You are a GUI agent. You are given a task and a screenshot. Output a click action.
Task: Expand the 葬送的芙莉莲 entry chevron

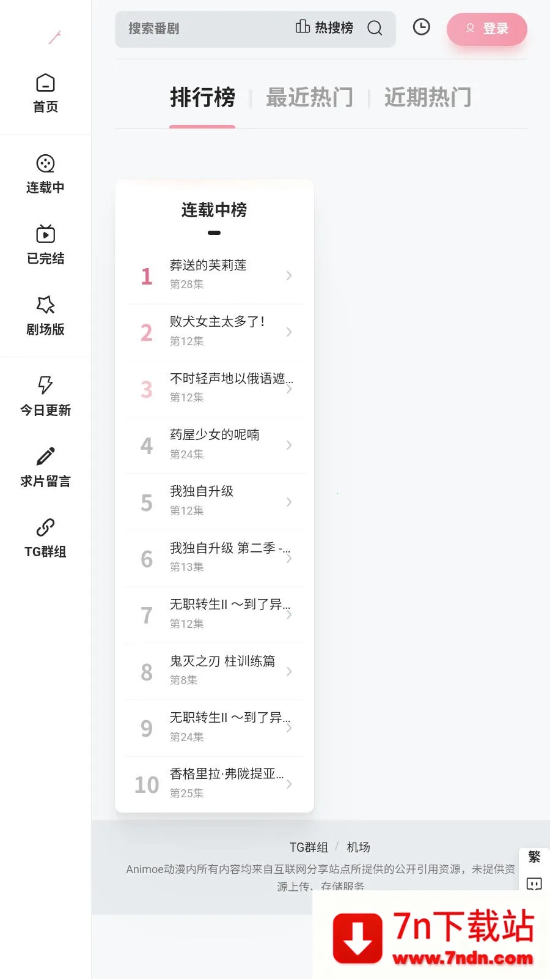coord(289,276)
